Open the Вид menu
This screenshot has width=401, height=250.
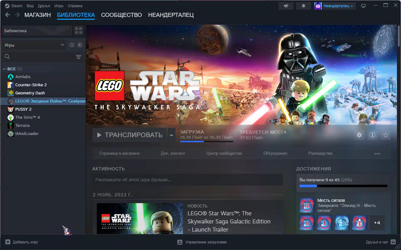30,6
